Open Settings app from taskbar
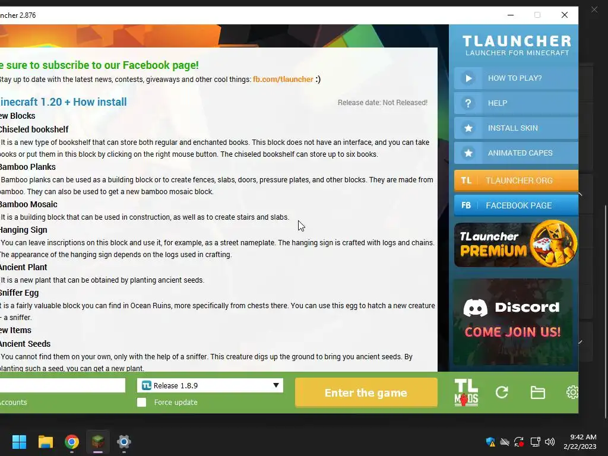Viewport: 608px width, 456px height. coord(124,442)
